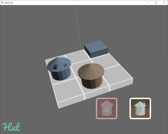This screenshot has width=168, height=134.
Task: Maximize the Libra City window
Action: (x=156, y=2)
